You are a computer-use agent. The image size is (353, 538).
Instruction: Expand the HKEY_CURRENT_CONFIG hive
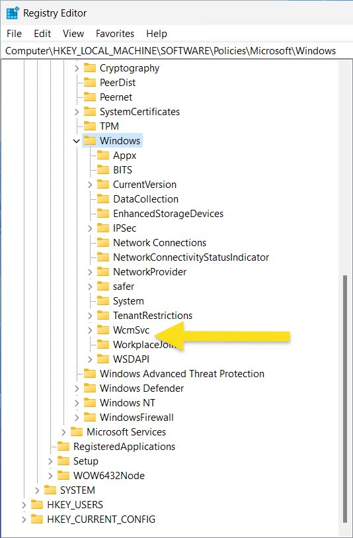pos(24,519)
